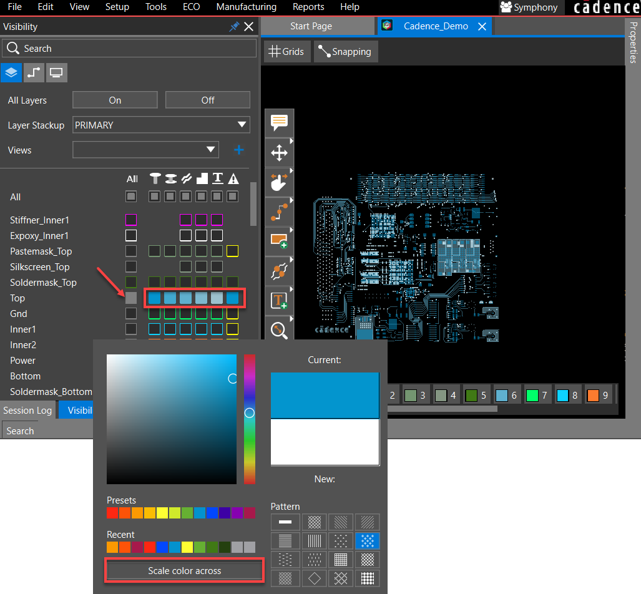Toggle the All checkbox in the All row

point(131,197)
